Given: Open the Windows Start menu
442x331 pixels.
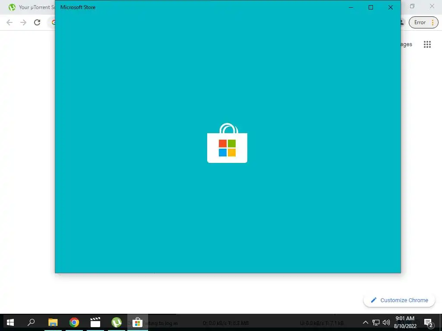Looking at the screenshot, I should pos(10,322).
